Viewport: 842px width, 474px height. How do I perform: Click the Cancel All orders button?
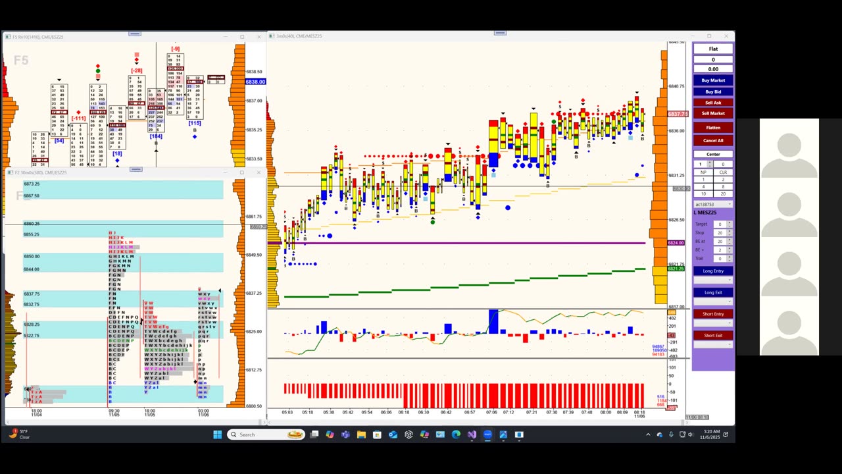[x=713, y=140]
